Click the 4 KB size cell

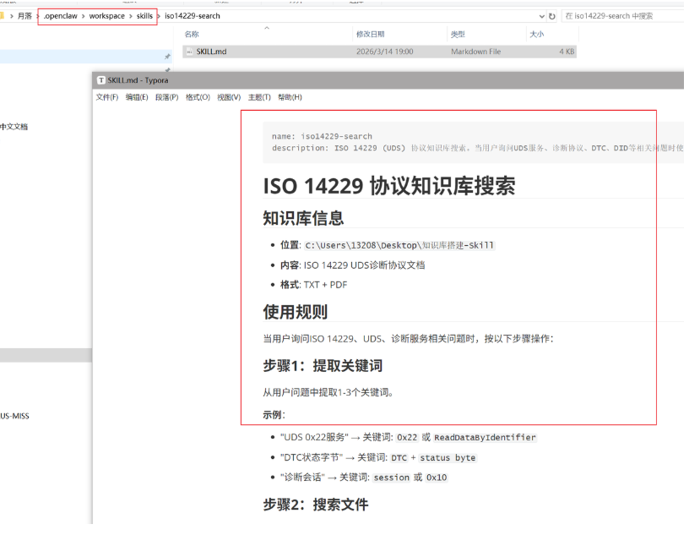pos(567,52)
